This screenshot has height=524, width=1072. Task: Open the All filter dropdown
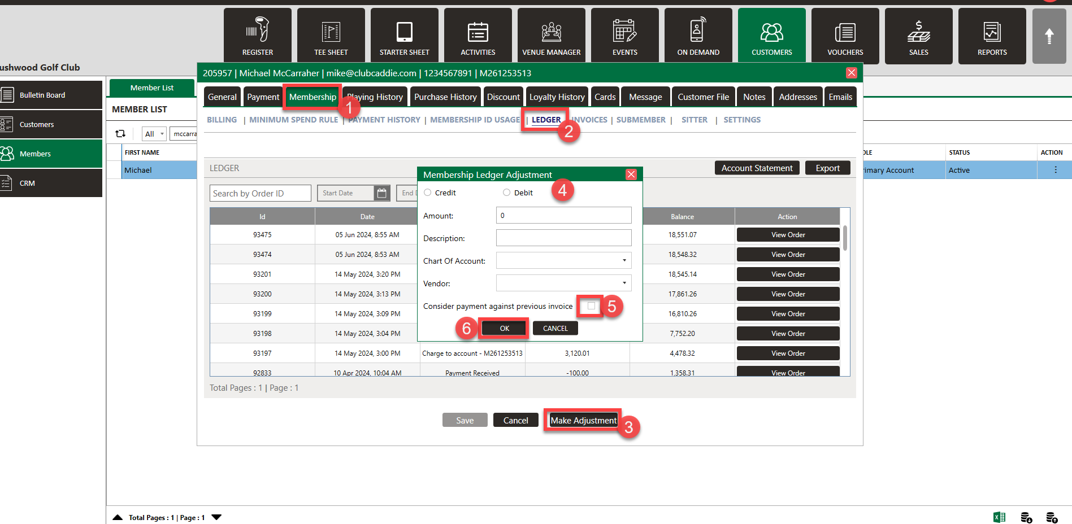(154, 134)
